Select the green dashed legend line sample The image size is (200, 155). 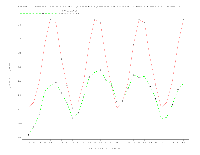(39, 13)
